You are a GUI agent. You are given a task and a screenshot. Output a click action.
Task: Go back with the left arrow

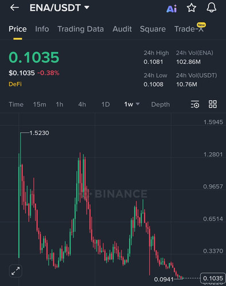pos(14,7)
